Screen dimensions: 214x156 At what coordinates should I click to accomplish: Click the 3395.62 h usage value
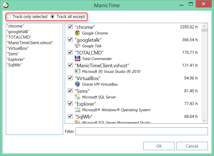tap(189, 27)
